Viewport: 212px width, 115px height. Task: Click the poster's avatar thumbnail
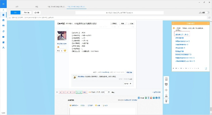pyautogui.click(x=62, y=36)
